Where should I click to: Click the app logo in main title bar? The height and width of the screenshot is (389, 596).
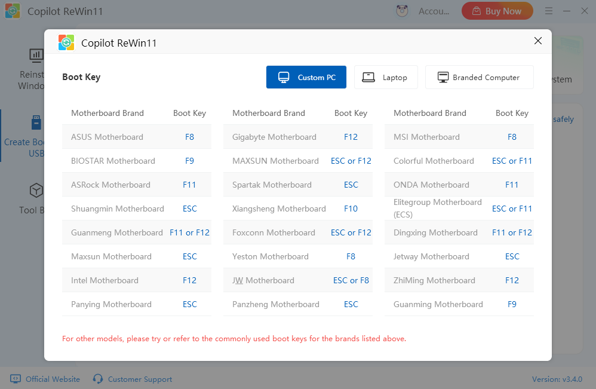12,11
